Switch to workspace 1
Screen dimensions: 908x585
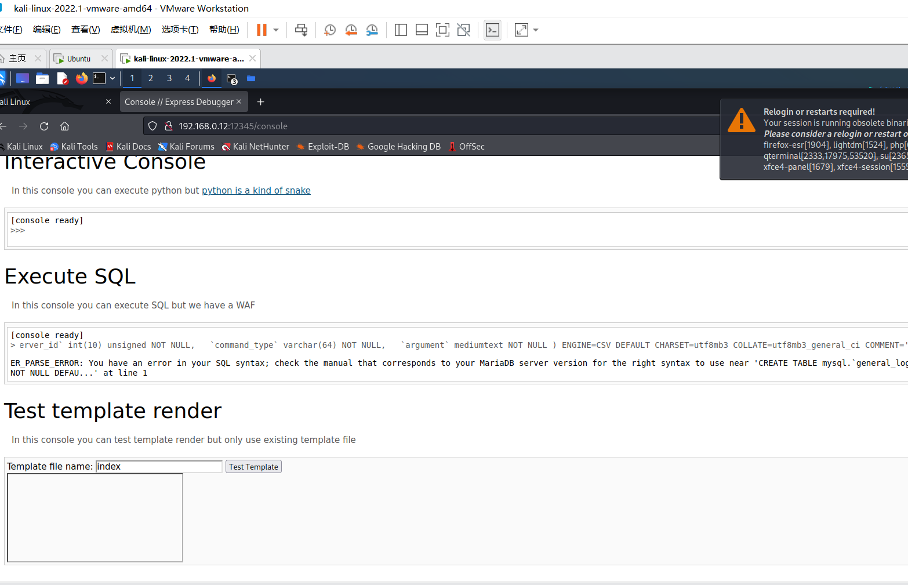[x=132, y=78]
